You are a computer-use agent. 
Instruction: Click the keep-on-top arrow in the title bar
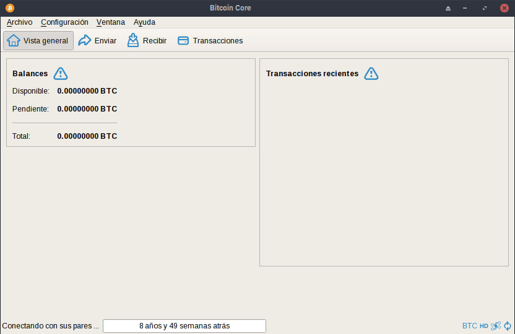448,8
